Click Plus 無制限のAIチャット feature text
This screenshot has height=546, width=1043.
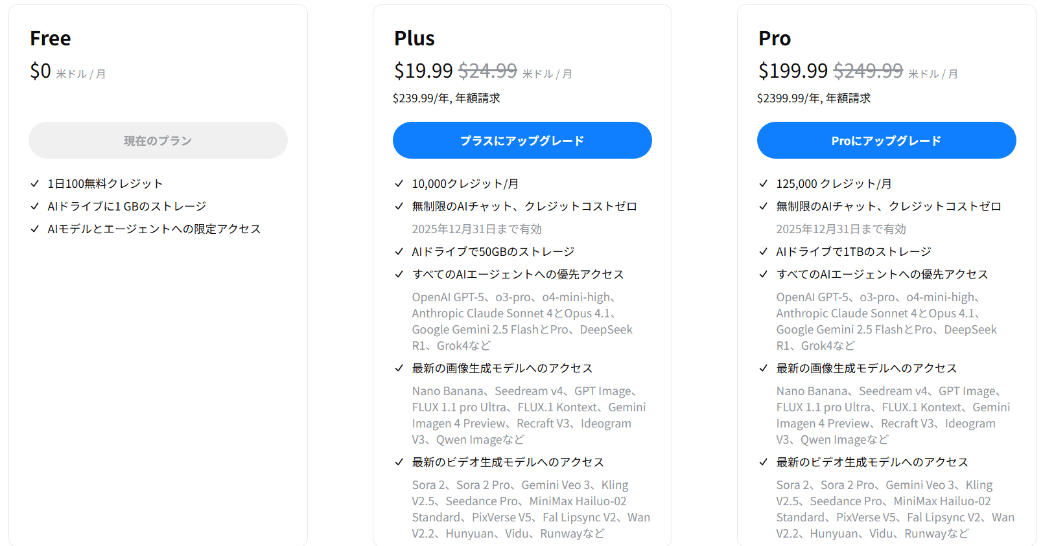(x=524, y=207)
